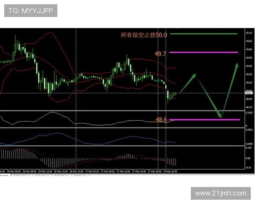The height and width of the screenshot is (204, 255).
Task: Select the magenta 49.7 resistance line
Action: click(203, 52)
